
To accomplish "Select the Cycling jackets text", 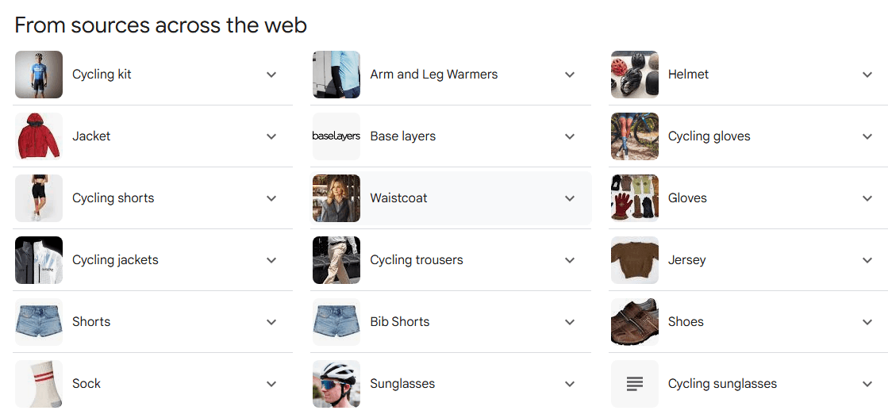I will tap(115, 260).
